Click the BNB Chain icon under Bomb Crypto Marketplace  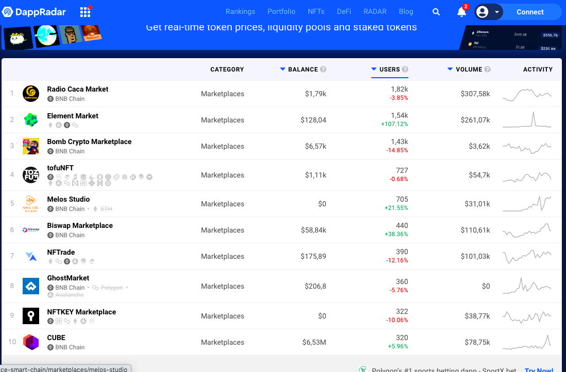pyautogui.click(x=50, y=151)
